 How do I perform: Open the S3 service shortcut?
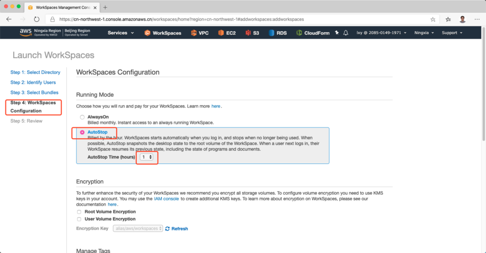point(249,33)
